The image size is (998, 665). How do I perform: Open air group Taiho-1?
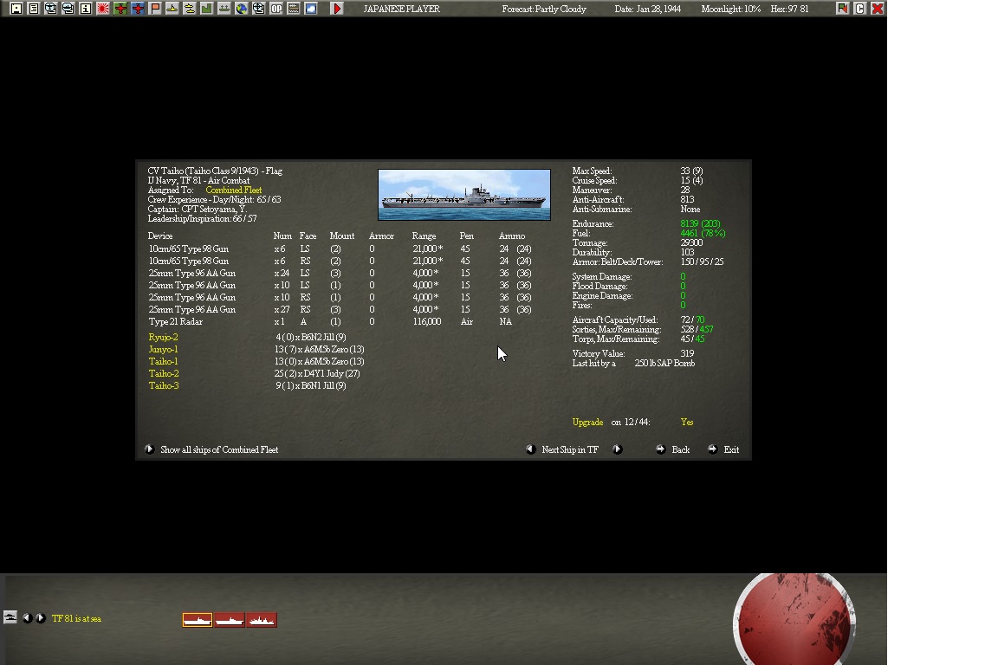point(163,361)
